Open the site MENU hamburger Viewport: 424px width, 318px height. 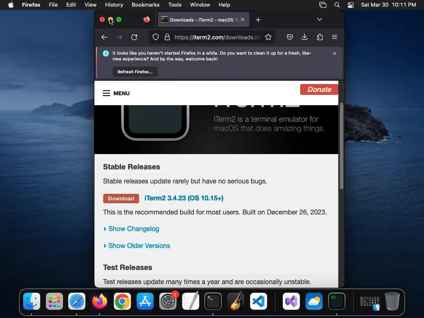[116, 93]
